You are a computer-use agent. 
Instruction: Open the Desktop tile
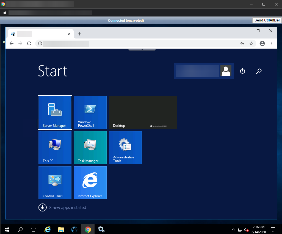[143, 112]
